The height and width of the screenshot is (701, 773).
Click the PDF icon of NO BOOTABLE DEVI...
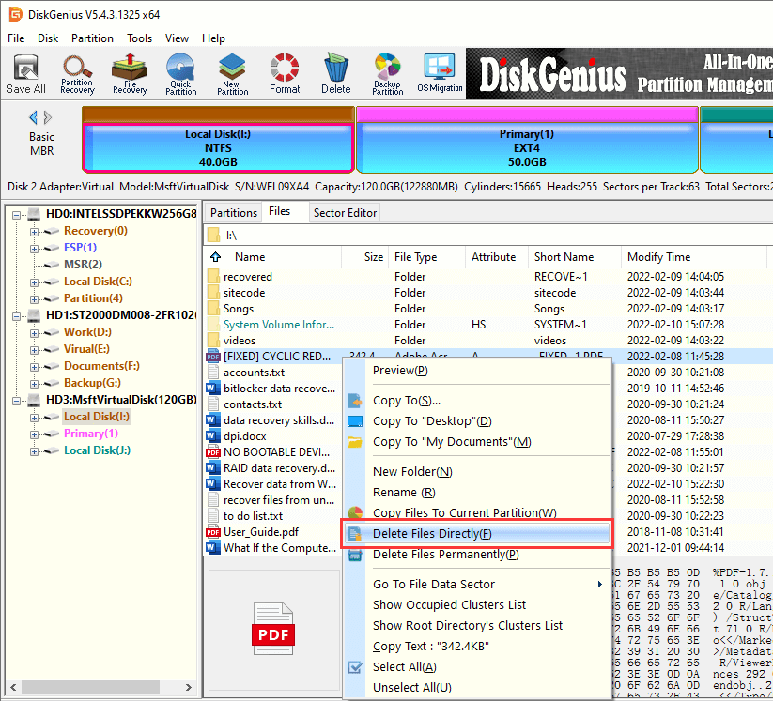(213, 452)
